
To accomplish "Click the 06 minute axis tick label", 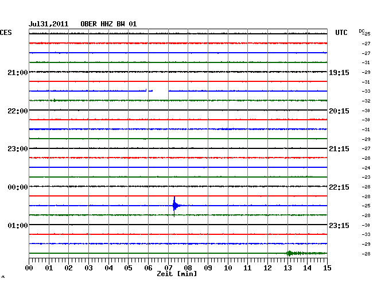I will [148, 268].
